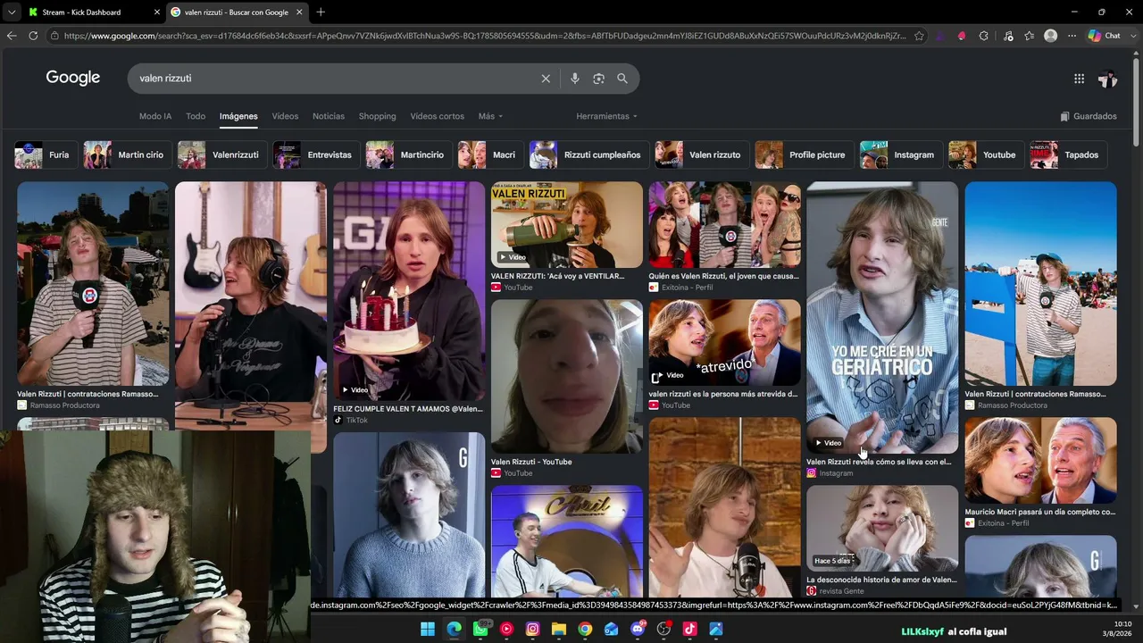Open the *atrevido video thumbnail
Screen dimensions: 1143x643
tap(724, 343)
